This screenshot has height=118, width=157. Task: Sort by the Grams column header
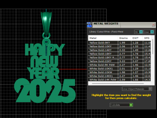coord(124,38)
